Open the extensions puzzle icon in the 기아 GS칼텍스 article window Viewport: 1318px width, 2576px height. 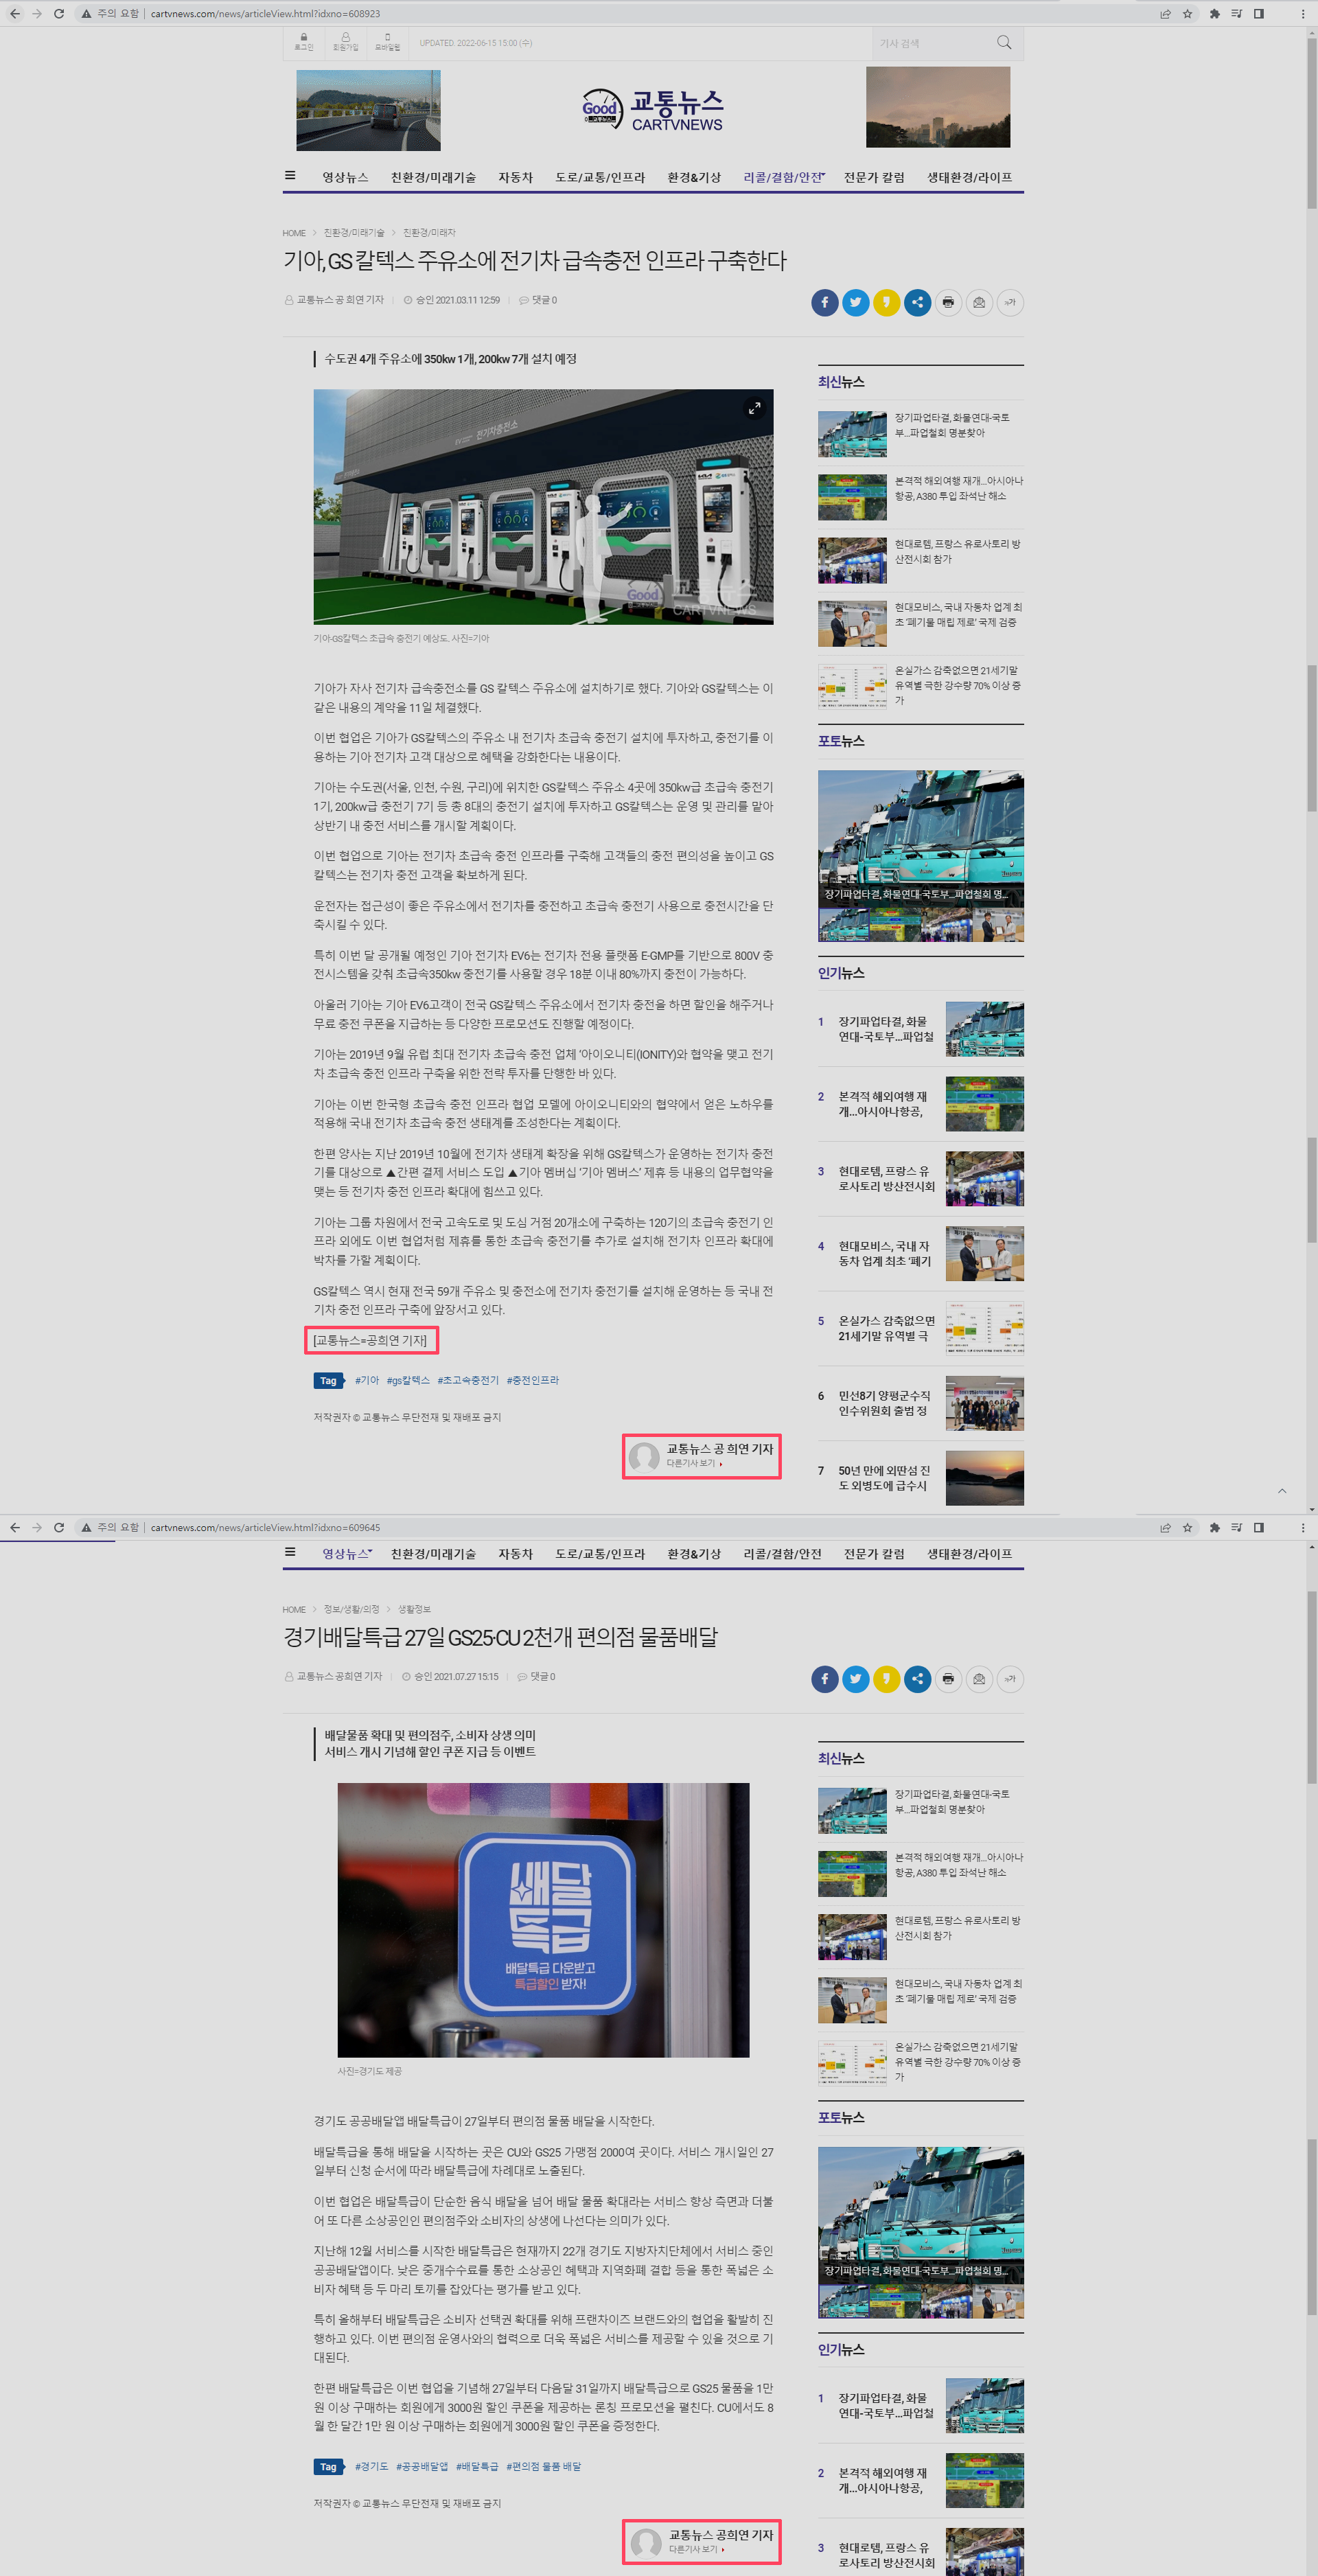point(1214,14)
